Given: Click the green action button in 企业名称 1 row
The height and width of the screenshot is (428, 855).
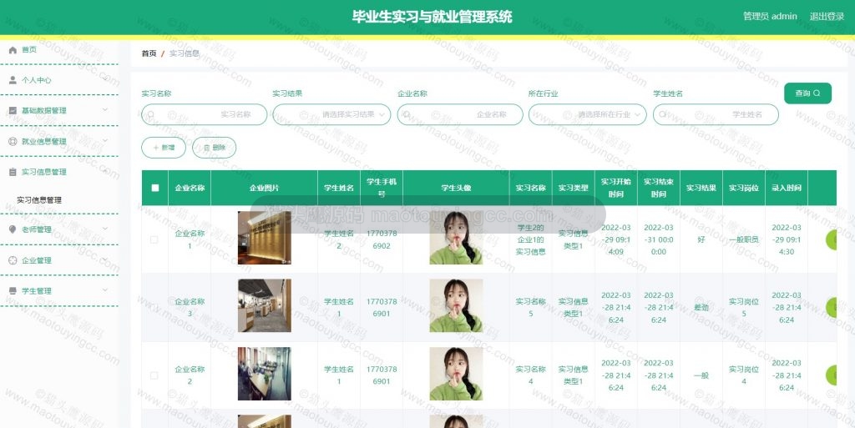Looking at the screenshot, I should (x=831, y=239).
